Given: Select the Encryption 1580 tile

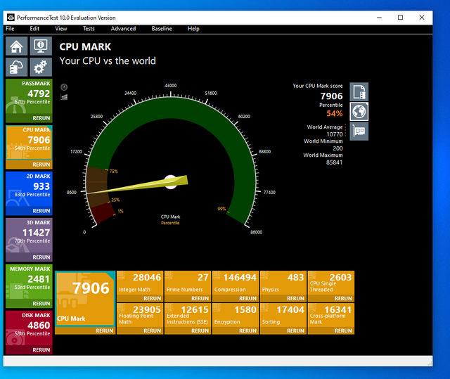Looking at the screenshot, I should (236, 315).
